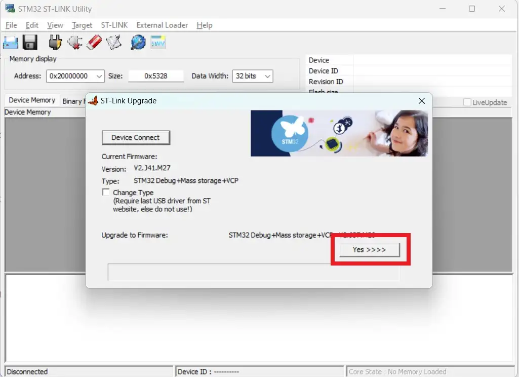This screenshot has height=377, width=519.
Task: Click the Revision ID row label
Action: (x=326, y=82)
